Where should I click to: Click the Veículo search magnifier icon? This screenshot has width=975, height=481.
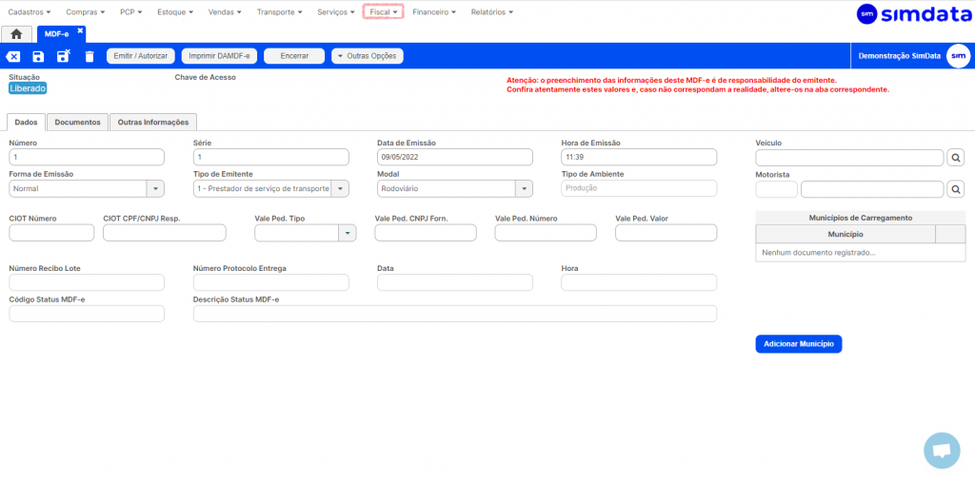957,158
